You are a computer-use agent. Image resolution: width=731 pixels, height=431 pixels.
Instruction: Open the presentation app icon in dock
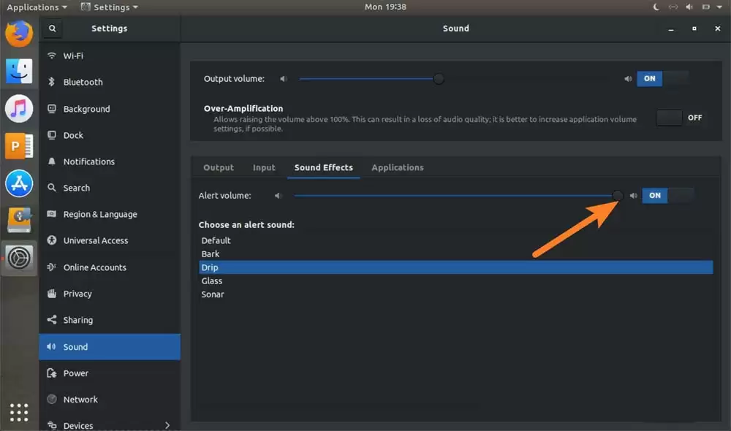pyautogui.click(x=19, y=146)
